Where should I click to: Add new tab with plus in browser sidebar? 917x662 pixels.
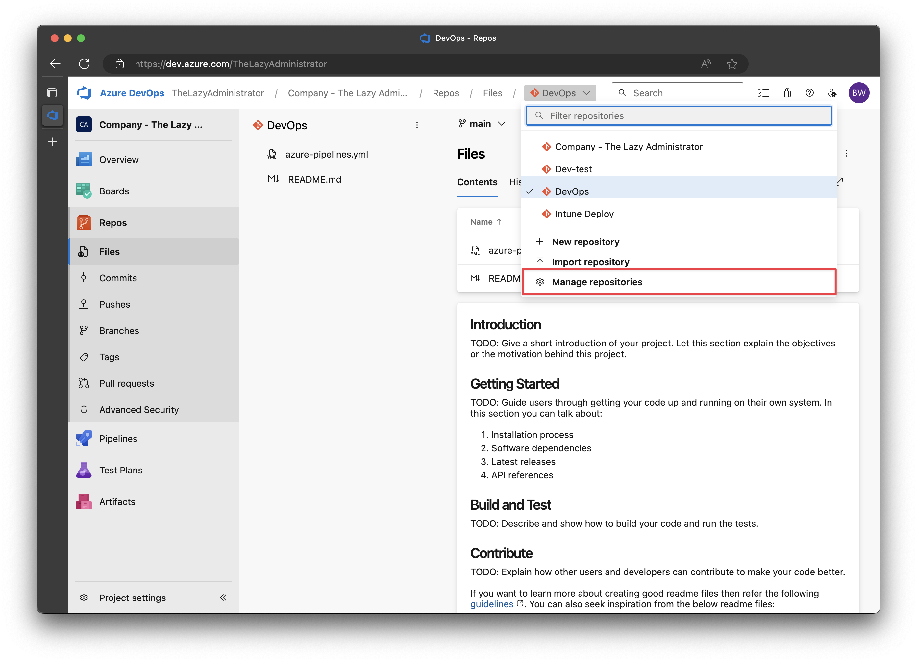(52, 142)
